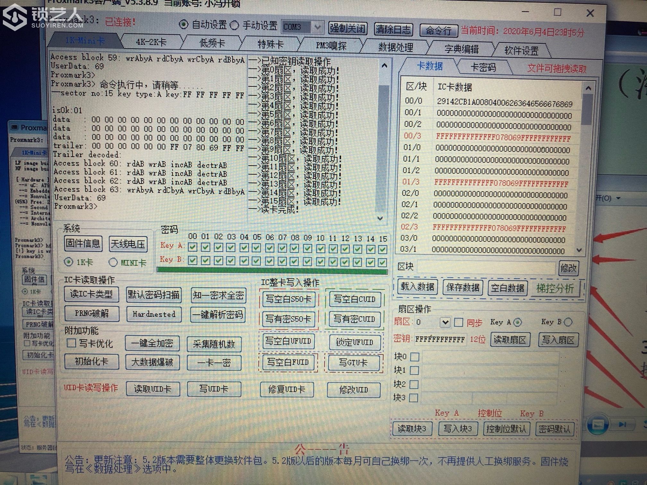
Task: Open the 低频卡 tab
Action: point(212,43)
